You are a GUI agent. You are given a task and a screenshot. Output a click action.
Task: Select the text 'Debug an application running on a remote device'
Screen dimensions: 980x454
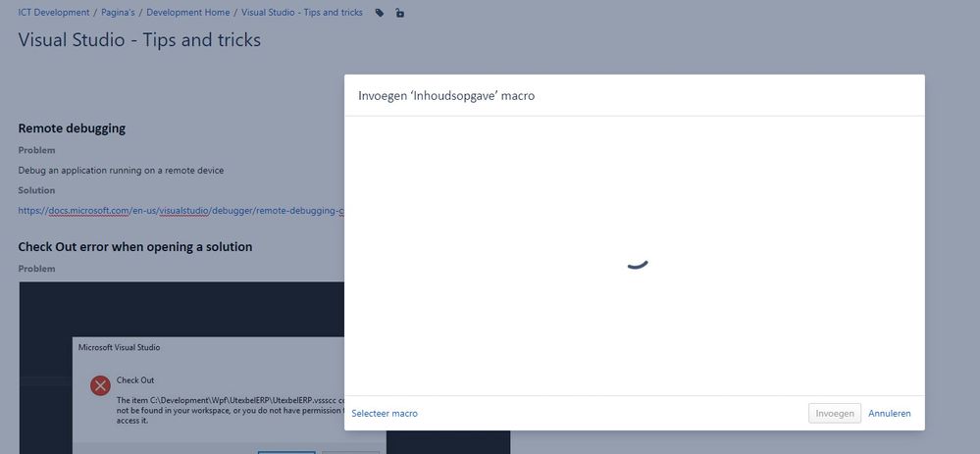121,171
